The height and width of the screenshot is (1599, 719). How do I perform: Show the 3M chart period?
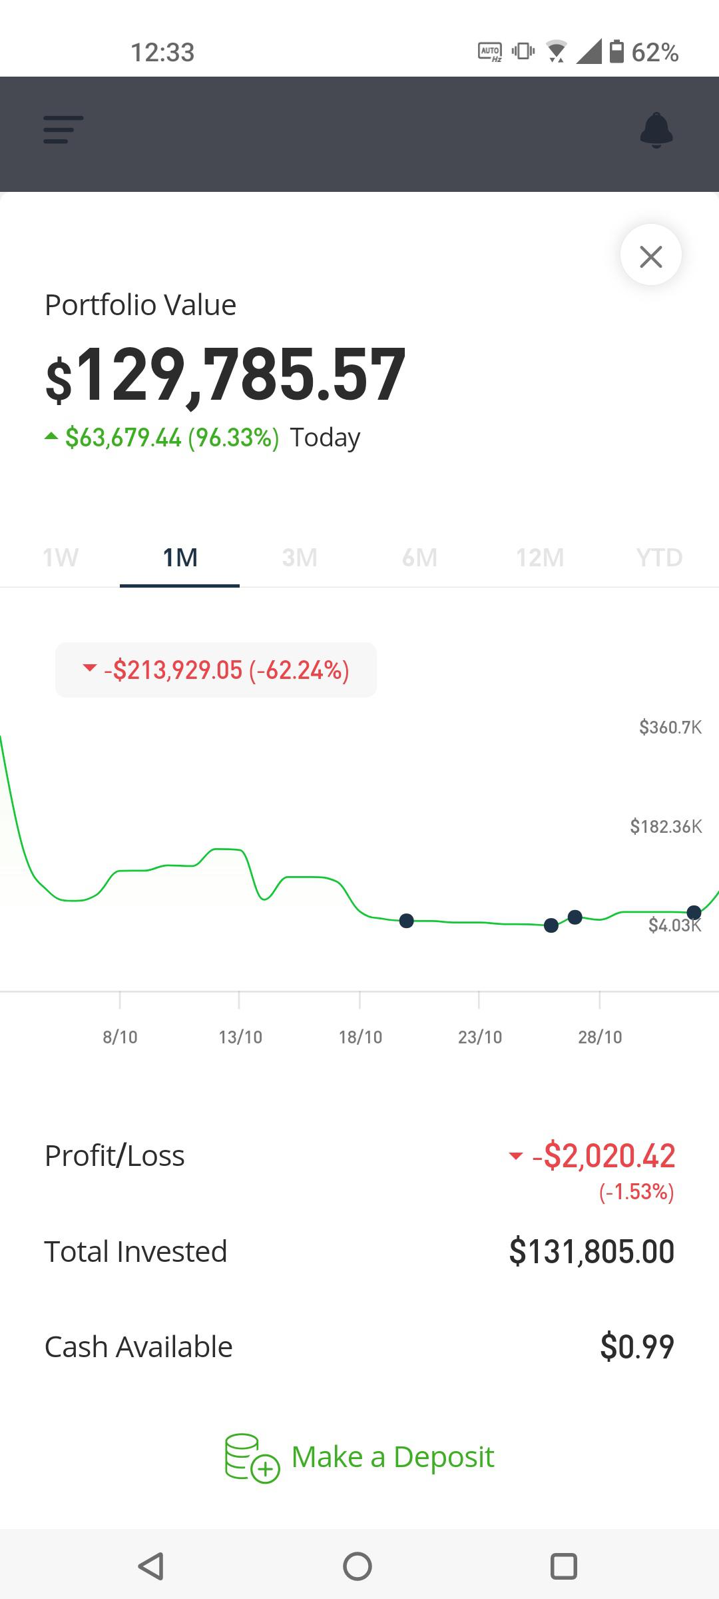coord(300,557)
